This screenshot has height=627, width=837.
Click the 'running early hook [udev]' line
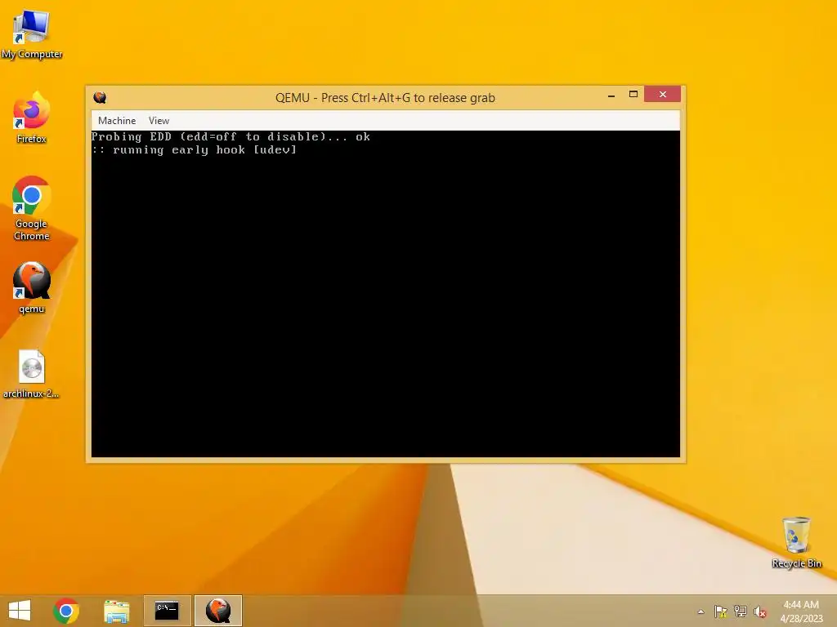click(195, 150)
